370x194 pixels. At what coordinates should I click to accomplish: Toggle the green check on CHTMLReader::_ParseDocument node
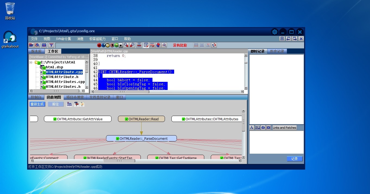[117, 139]
